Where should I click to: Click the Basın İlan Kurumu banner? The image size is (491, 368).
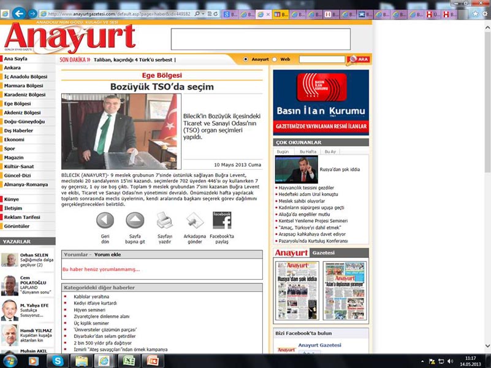321,102
